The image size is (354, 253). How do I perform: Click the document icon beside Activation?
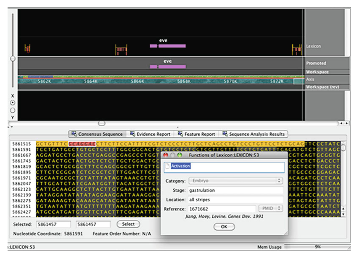[167, 166]
